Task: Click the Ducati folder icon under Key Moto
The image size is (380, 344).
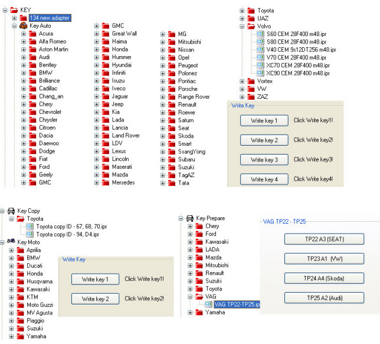Action: (x=20, y=266)
